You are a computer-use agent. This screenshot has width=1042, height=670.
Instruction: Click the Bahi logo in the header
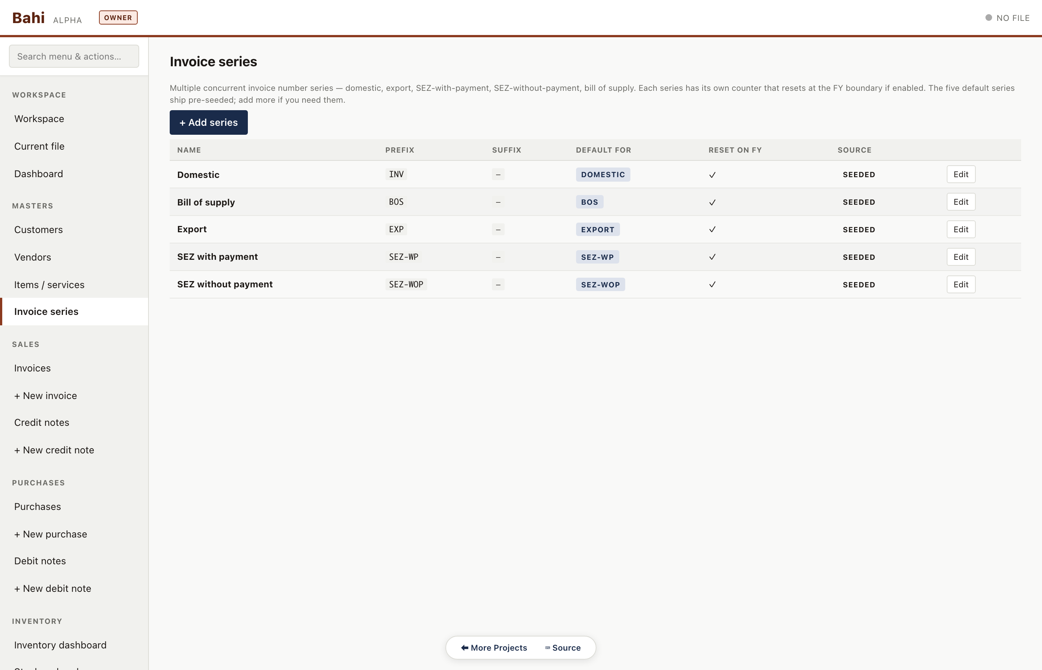[28, 18]
